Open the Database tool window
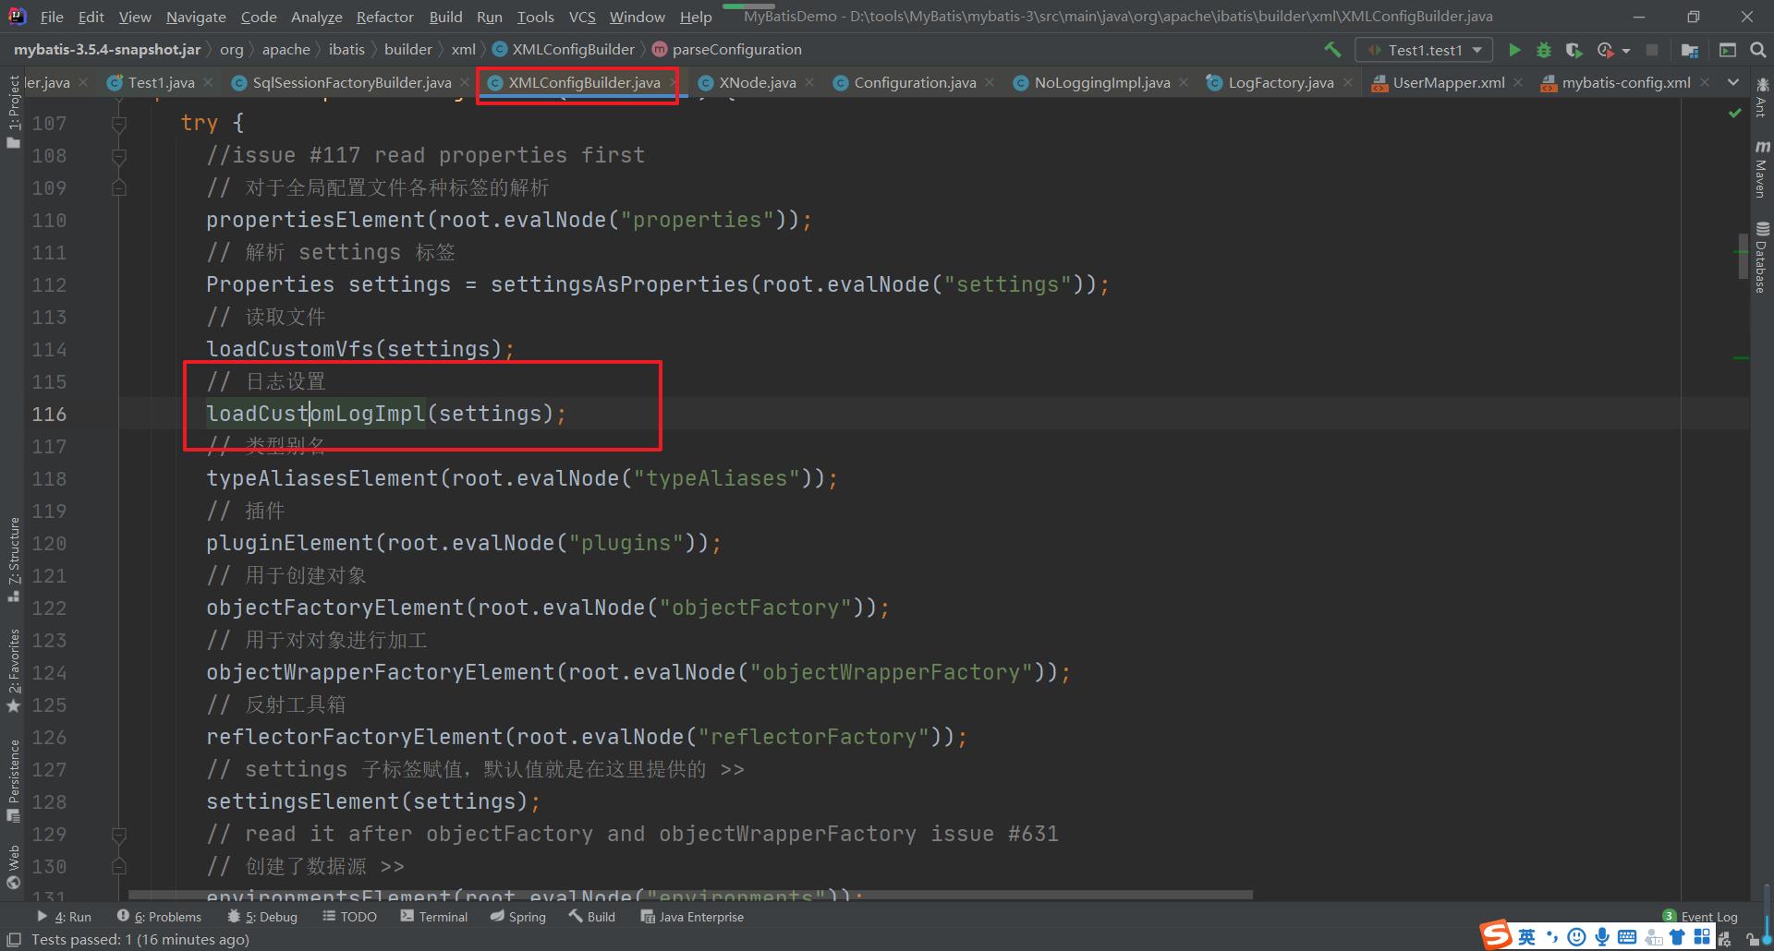1774x951 pixels. pos(1761,257)
